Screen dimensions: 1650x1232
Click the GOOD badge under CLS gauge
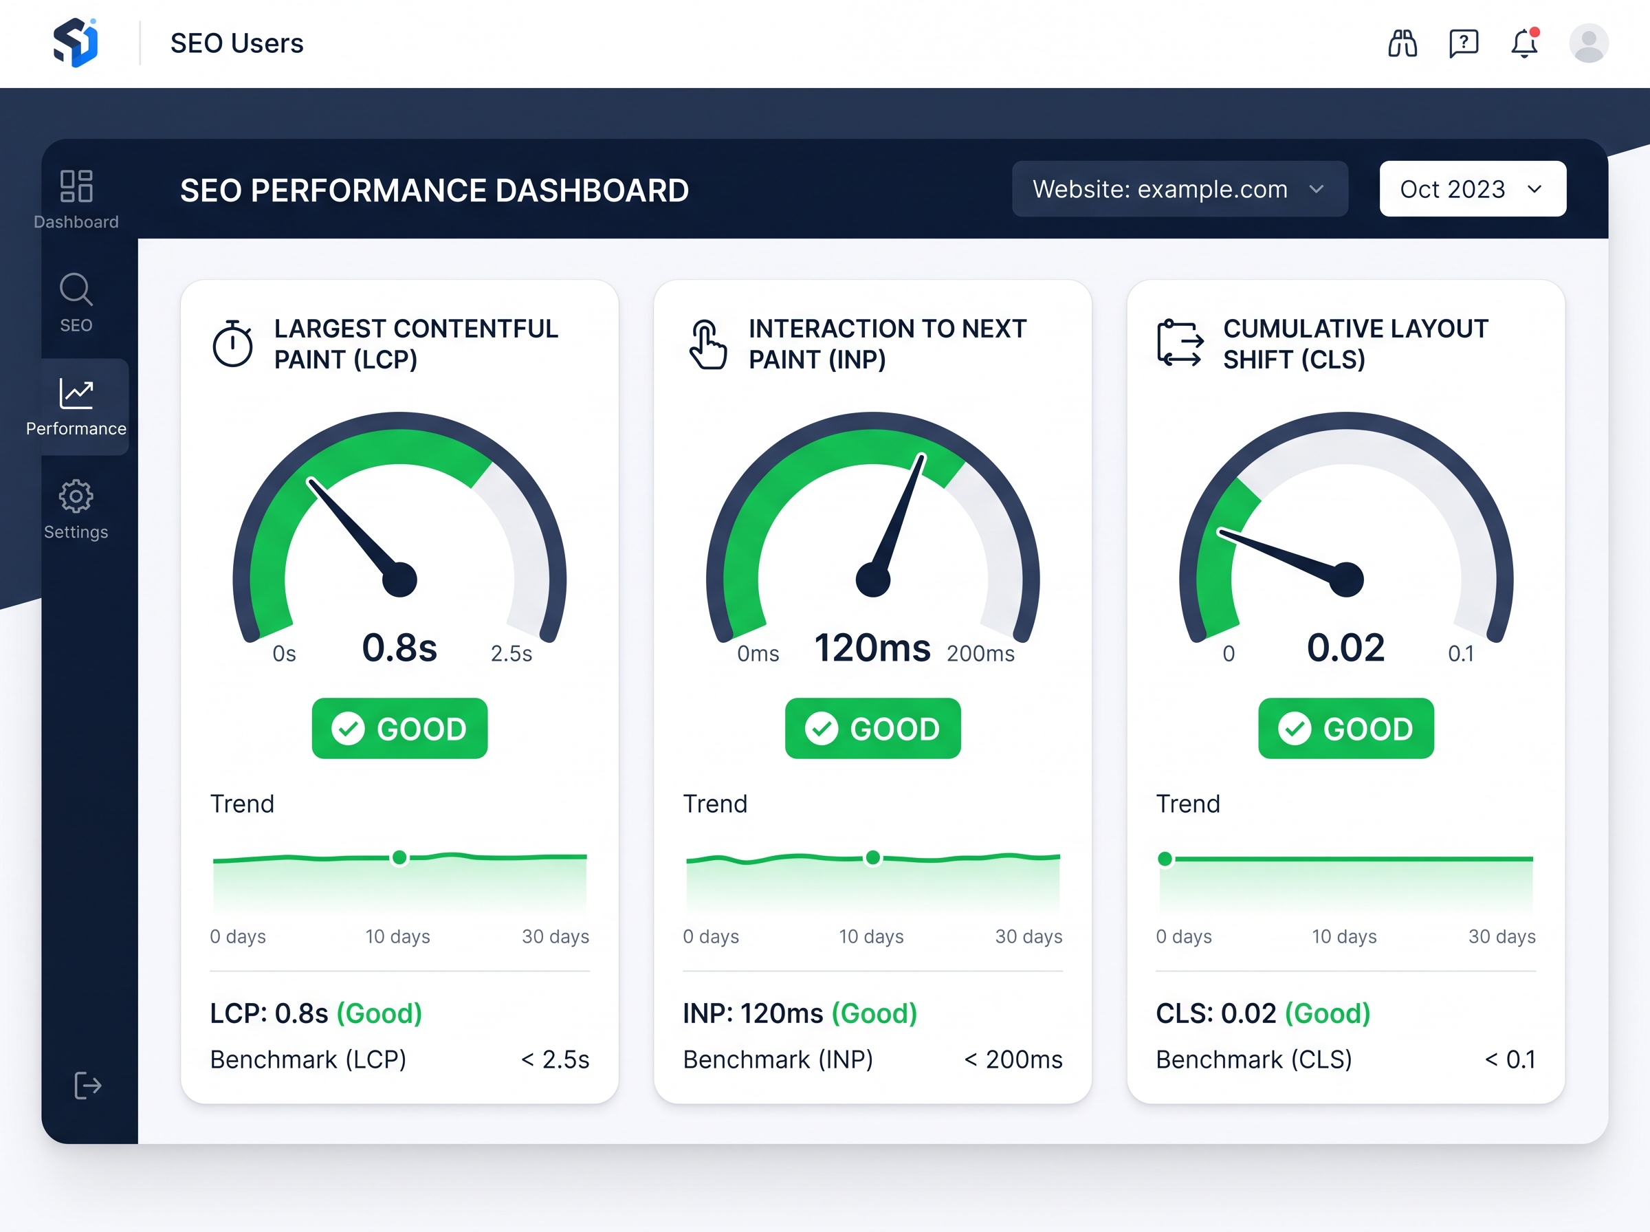pos(1346,729)
